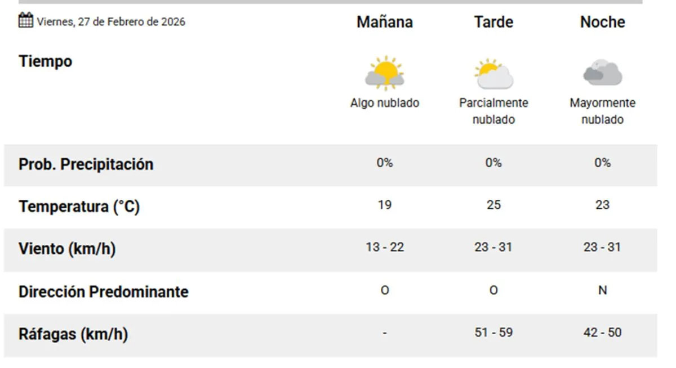676x368 pixels.
Task: Click the Ráfagas (km/h) row label
Action: coord(73,334)
